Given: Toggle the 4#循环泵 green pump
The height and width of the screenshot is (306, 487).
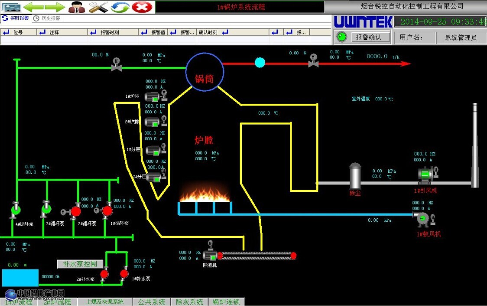Looking at the screenshot, I should coord(16,211).
